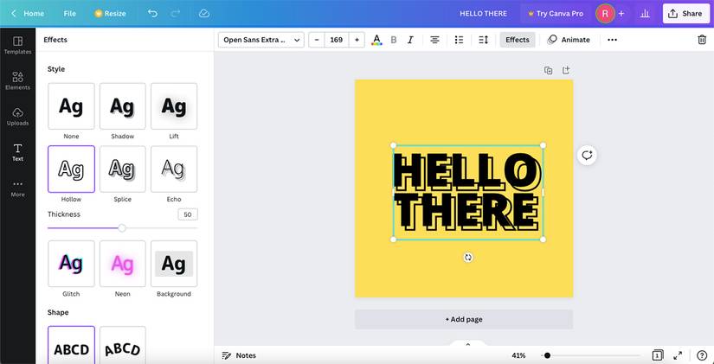The image size is (714, 364).
Task: Select the Neon text style
Action: (123, 264)
